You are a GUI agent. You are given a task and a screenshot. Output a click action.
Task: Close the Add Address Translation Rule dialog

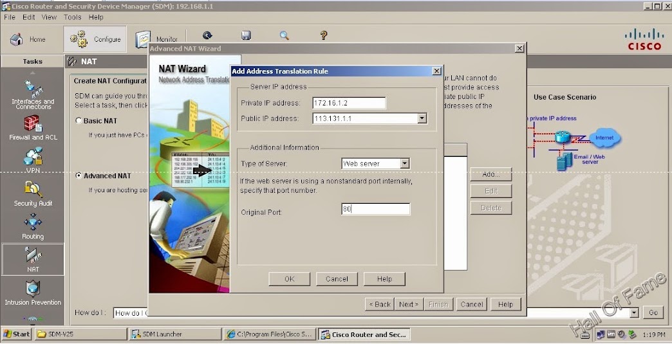click(x=436, y=71)
